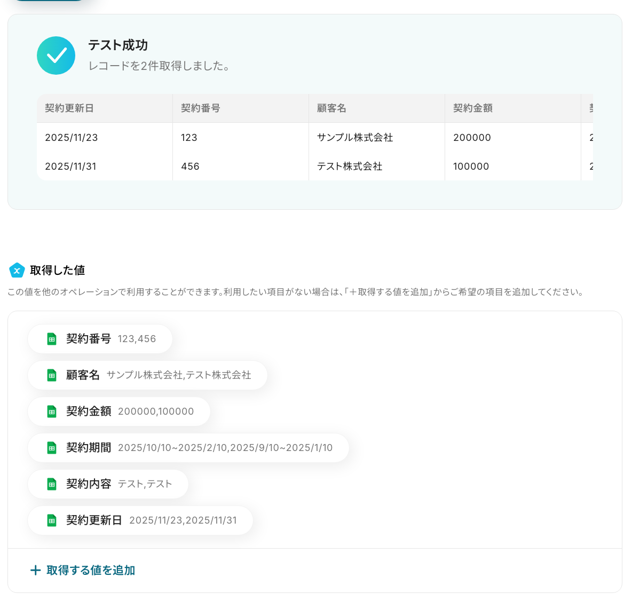The image size is (632, 601).
Task: Click the 2025/10/10~2025/2/10 period value text
Action: pyautogui.click(x=225, y=448)
